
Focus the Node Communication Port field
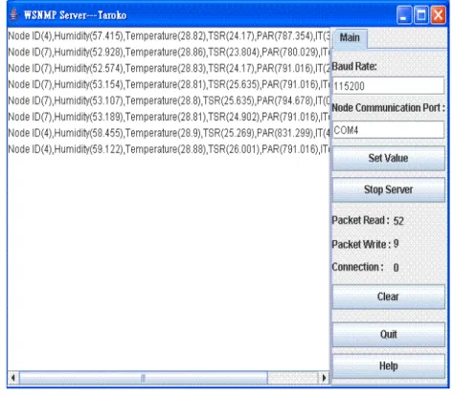pos(388,130)
